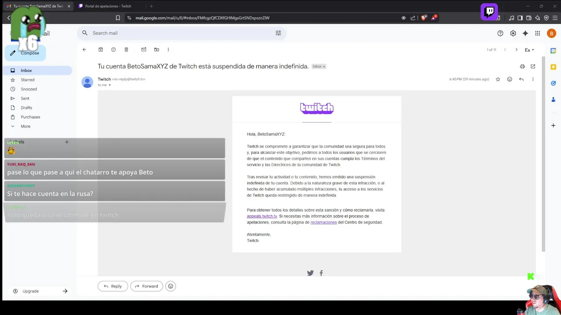The width and height of the screenshot is (561, 315).
Task: Click the search magnifier icon
Action: [85, 33]
